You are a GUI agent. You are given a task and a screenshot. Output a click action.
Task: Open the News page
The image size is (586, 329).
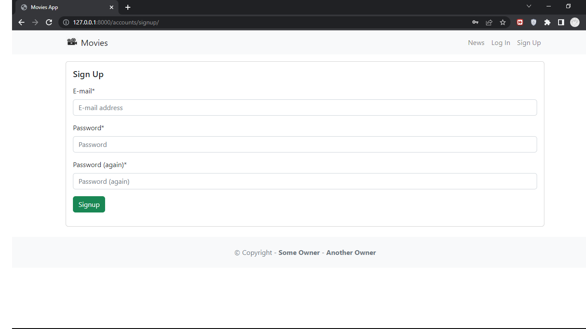[476, 42]
